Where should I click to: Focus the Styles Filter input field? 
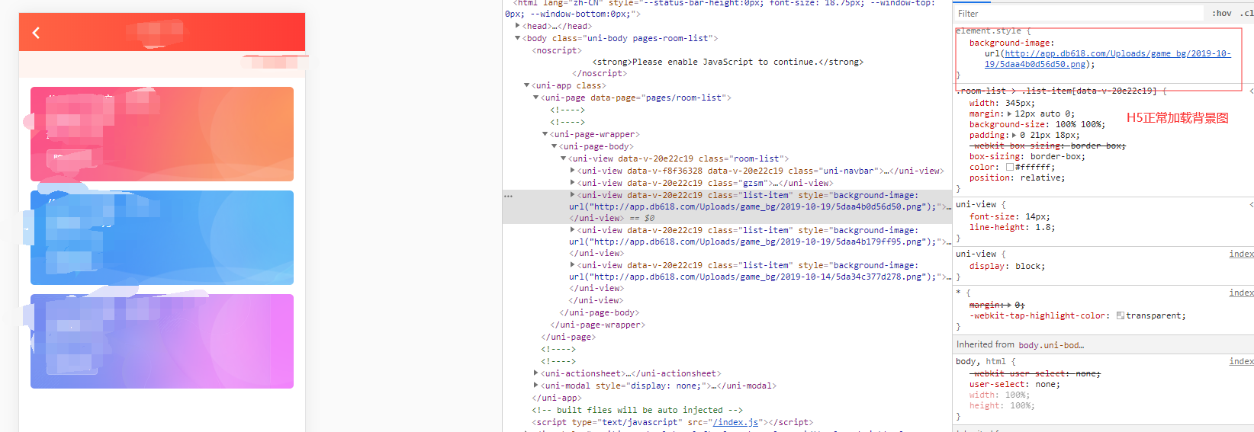pos(1078,14)
